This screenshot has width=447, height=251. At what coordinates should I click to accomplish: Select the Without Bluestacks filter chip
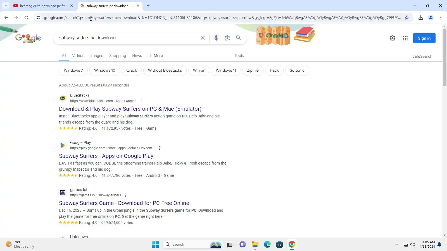[x=165, y=70]
